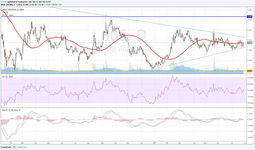Click the 9.000 price axis value
Screen dimensions: 255x150
tap(250, 10)
